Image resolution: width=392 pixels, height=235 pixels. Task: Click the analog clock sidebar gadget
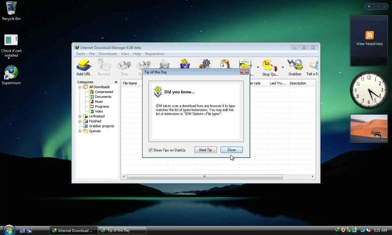[369, 90]
